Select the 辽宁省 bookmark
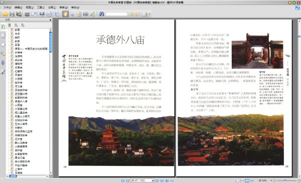The width and height of the screenshot is (301, 183). [x=19, y=139]
